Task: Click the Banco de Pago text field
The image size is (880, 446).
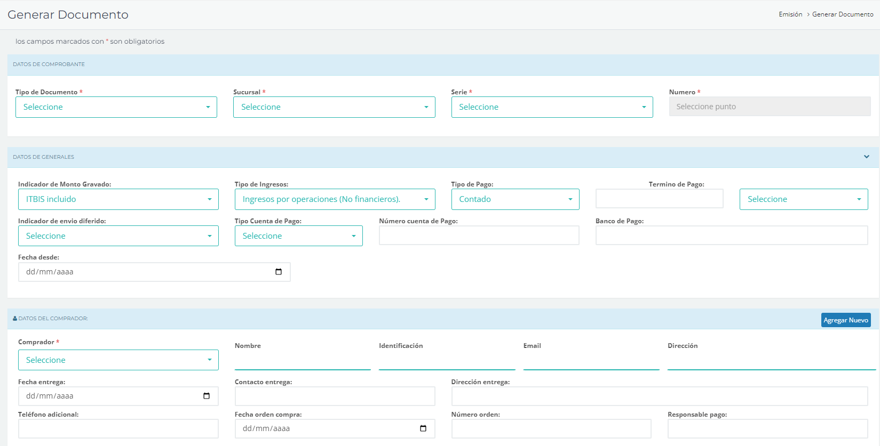Action: [731, 236]
